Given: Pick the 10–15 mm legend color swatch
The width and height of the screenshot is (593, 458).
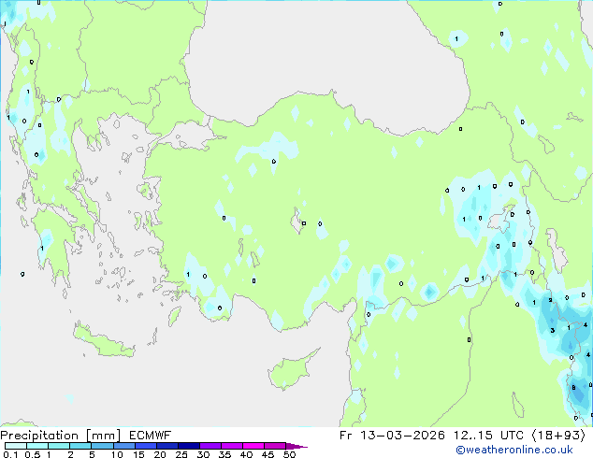Looking at the screenshot, I should [123, 446].
